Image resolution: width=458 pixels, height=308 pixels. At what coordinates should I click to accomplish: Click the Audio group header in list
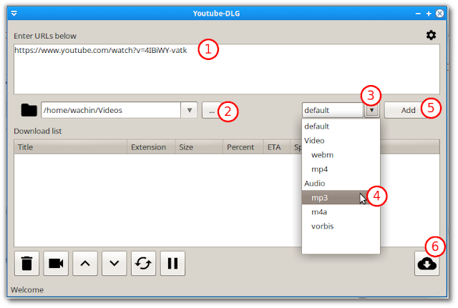click(x=341, y=184)
